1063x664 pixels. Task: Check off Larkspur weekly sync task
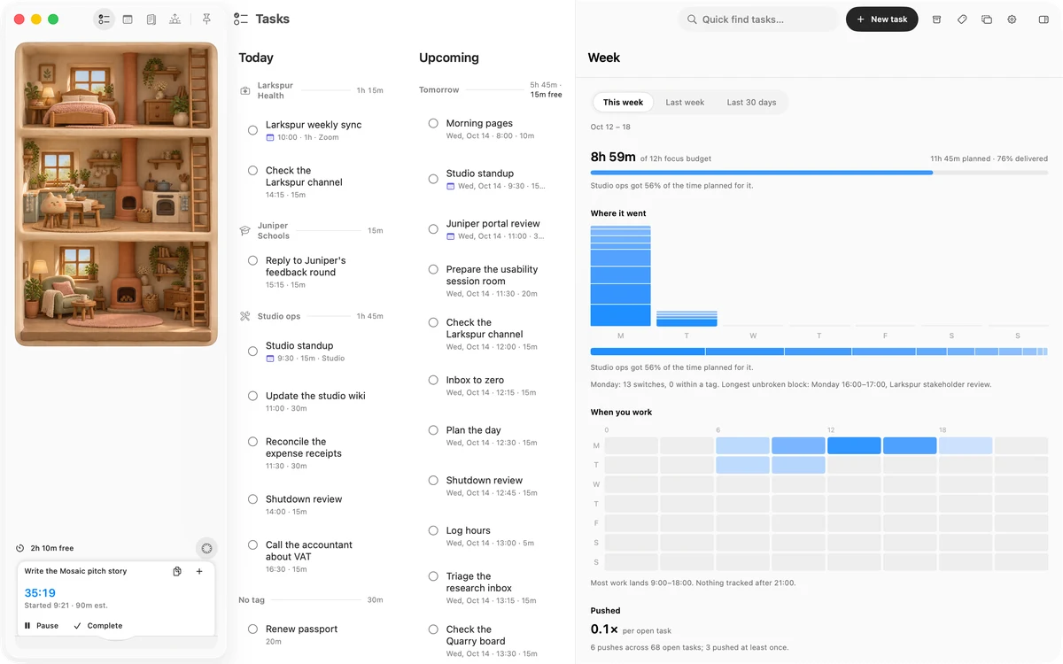[252, 130]
